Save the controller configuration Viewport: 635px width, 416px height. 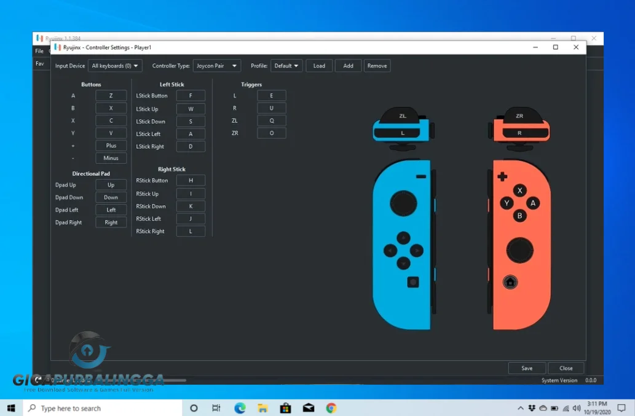pos(526,367)
